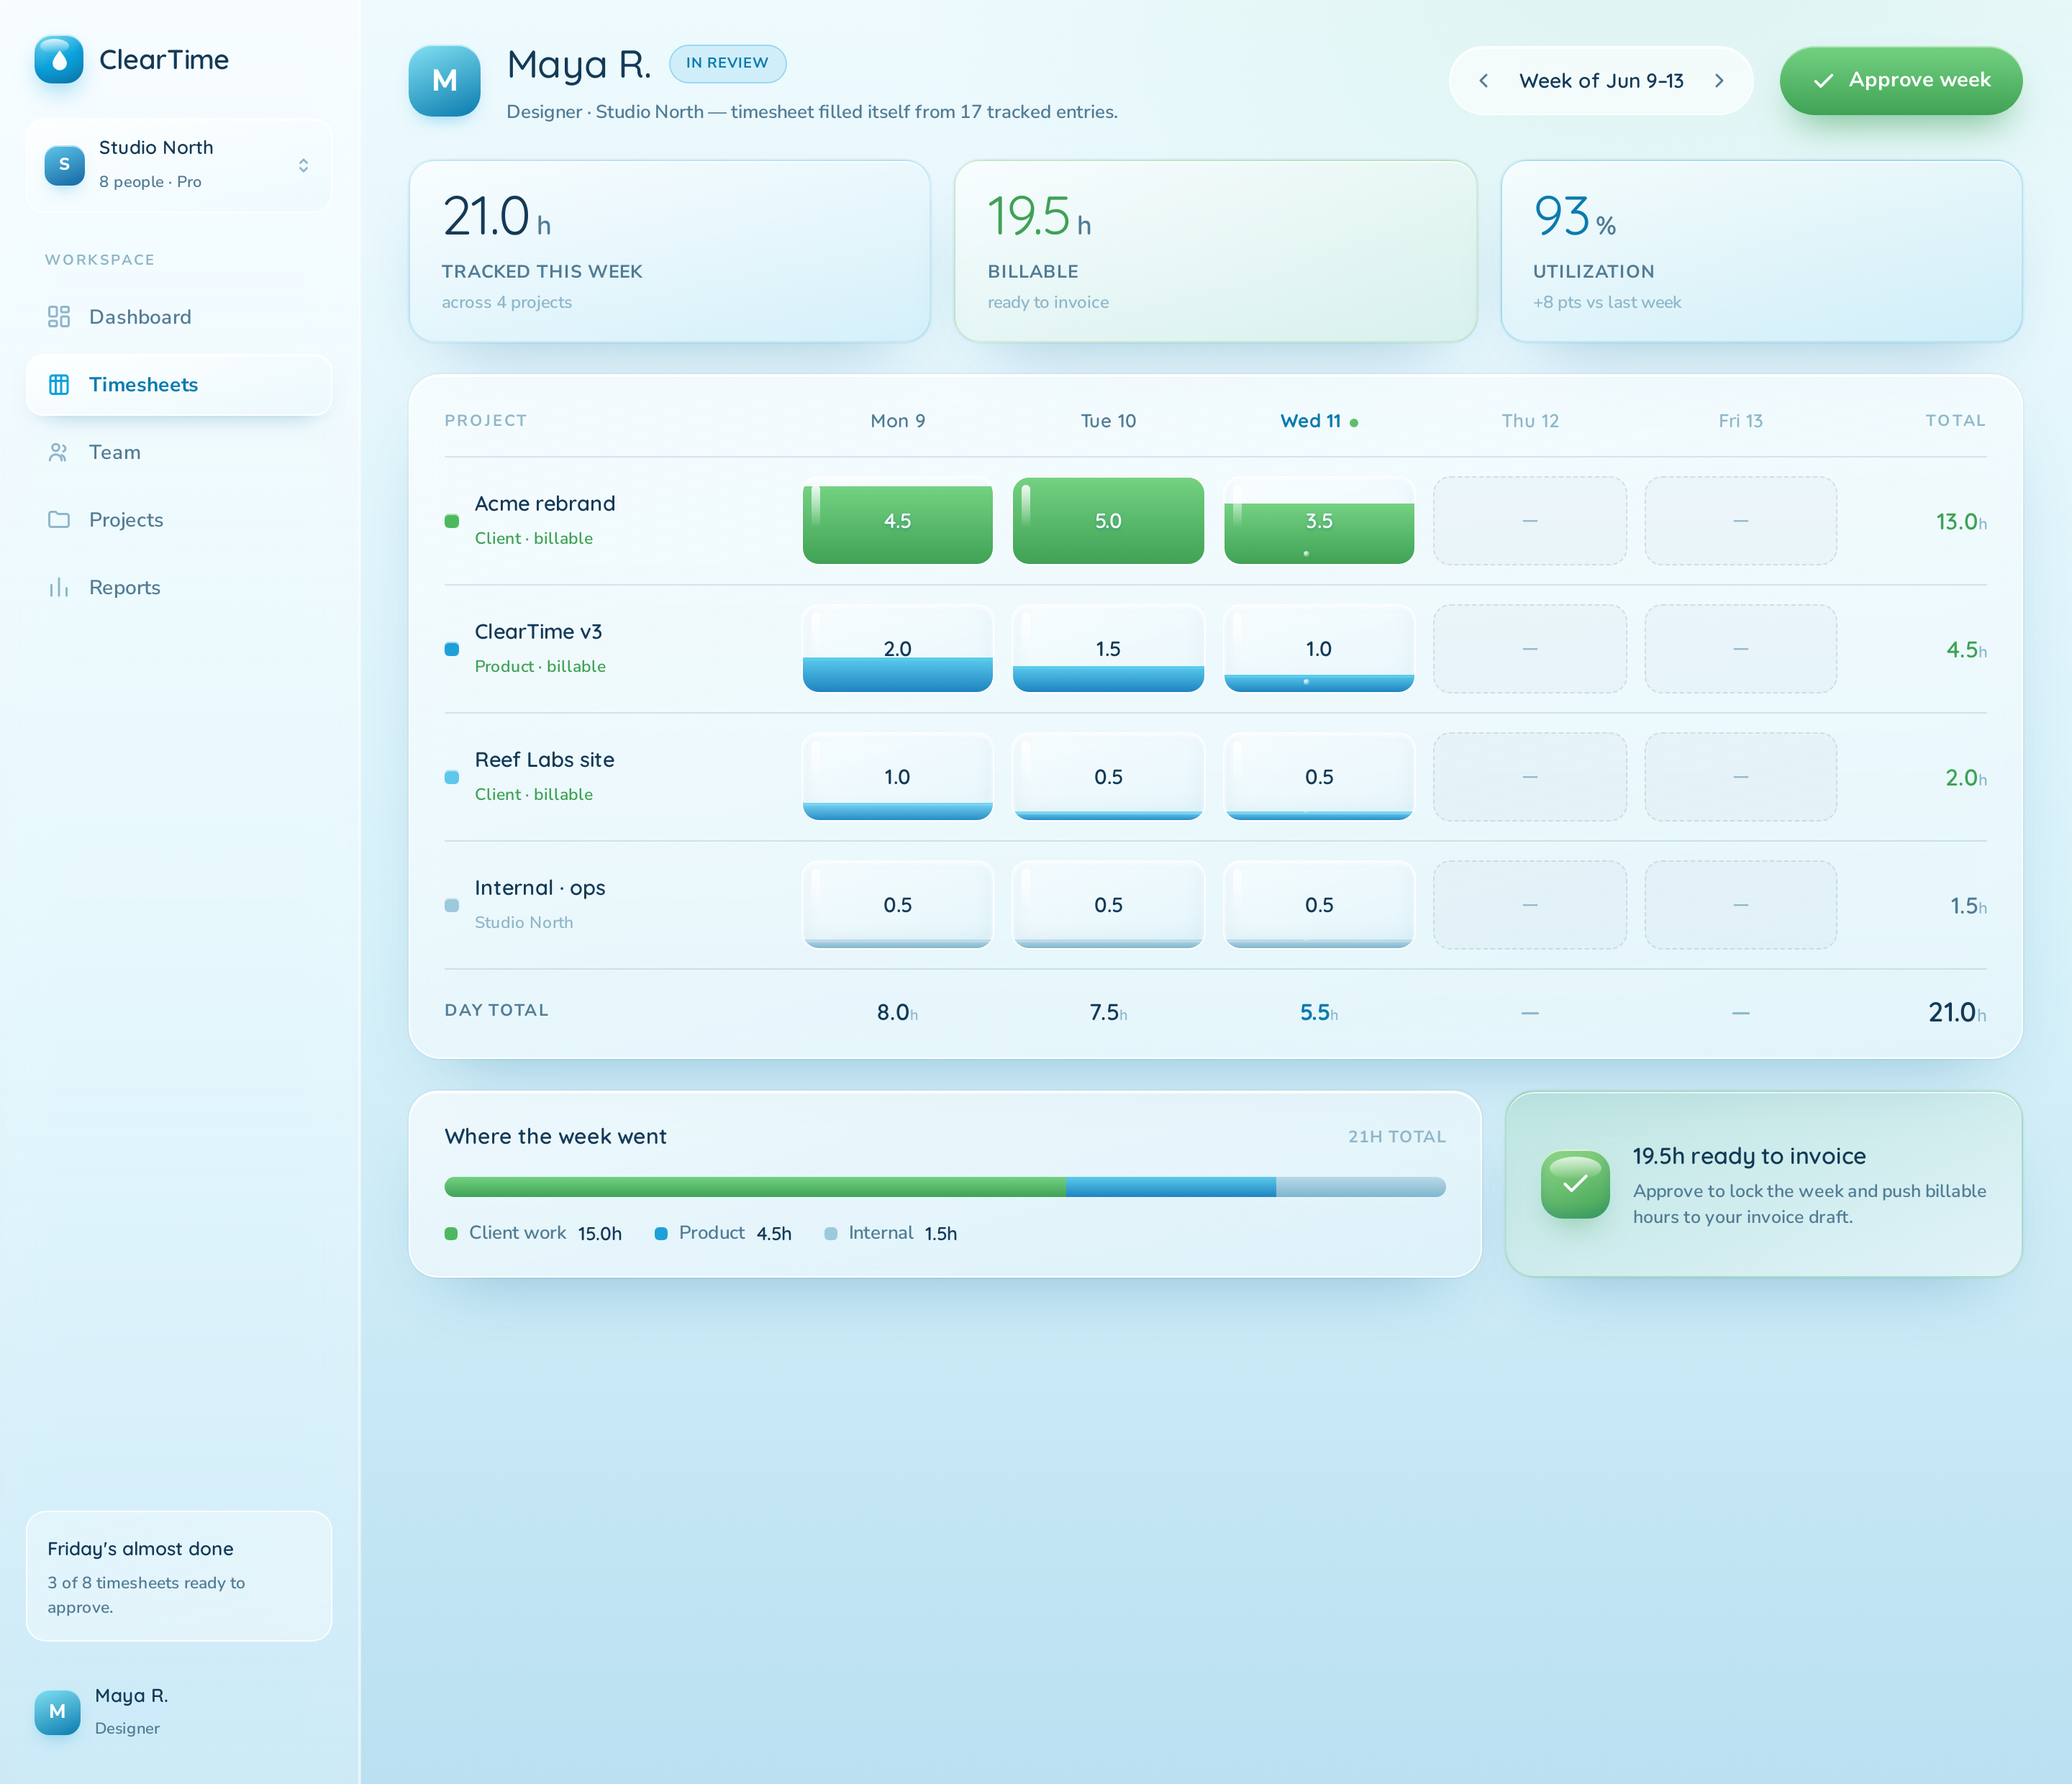Image resolution: width=2072 pixels, height=1784 pixels.
Task: Click the 21.0h grand total value
Action: coord(1957,1013)
